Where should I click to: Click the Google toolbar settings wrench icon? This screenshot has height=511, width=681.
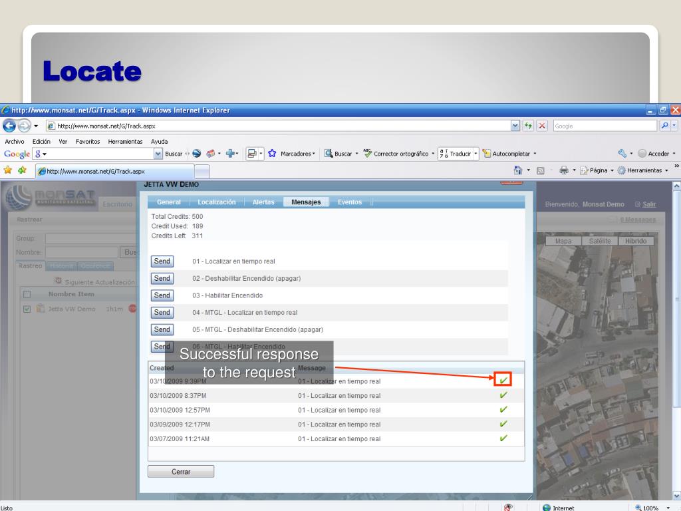622,154
